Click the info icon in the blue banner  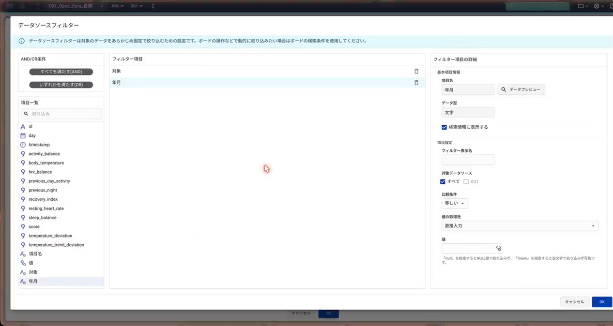tap(21, 41)
